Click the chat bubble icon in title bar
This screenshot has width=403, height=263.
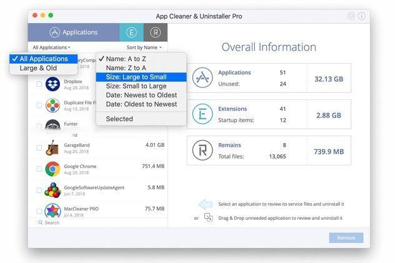pos(351,16)
